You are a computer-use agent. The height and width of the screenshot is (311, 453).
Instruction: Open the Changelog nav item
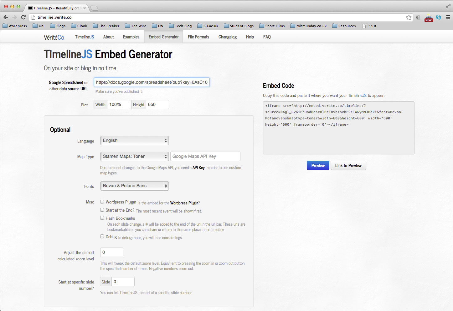[x=228, y=37]
